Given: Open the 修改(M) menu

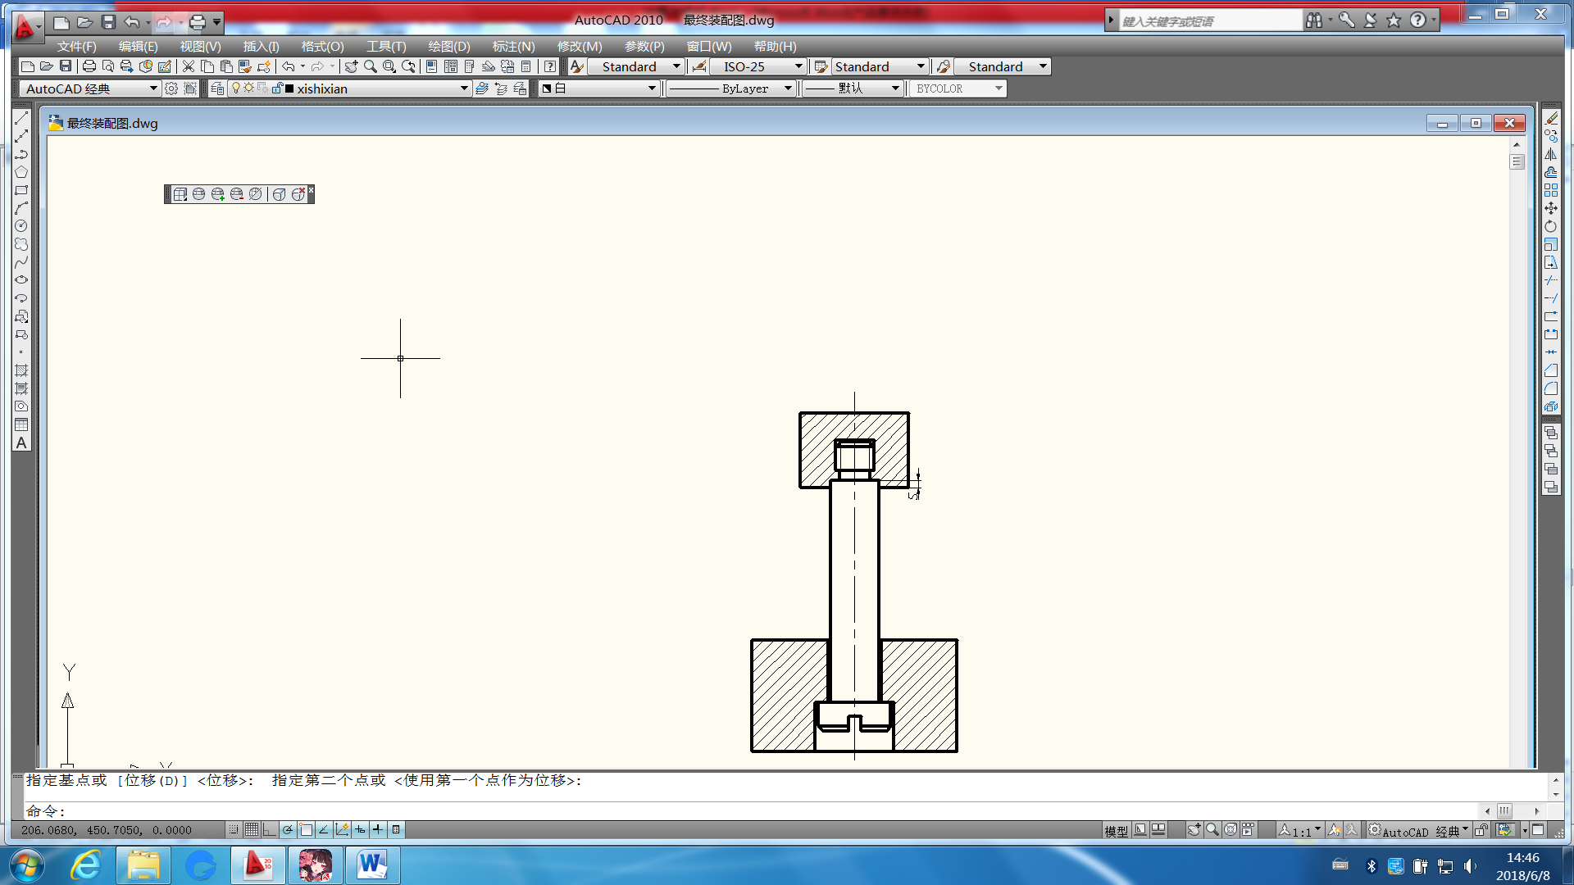Looking at the screenshot, I should (x=580, y=47).
